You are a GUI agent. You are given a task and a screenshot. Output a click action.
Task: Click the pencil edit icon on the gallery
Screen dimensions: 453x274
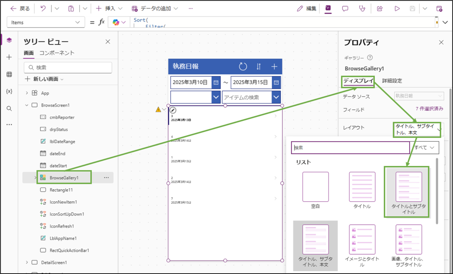tap(173, 110)
